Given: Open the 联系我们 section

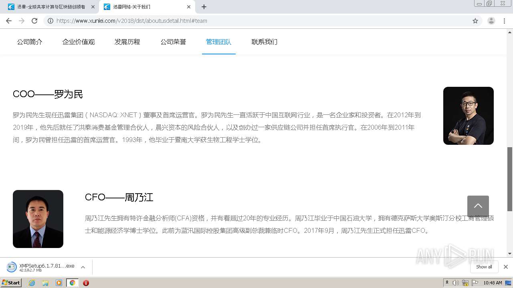Looking at the screenshot, I should tap(265, 42).
